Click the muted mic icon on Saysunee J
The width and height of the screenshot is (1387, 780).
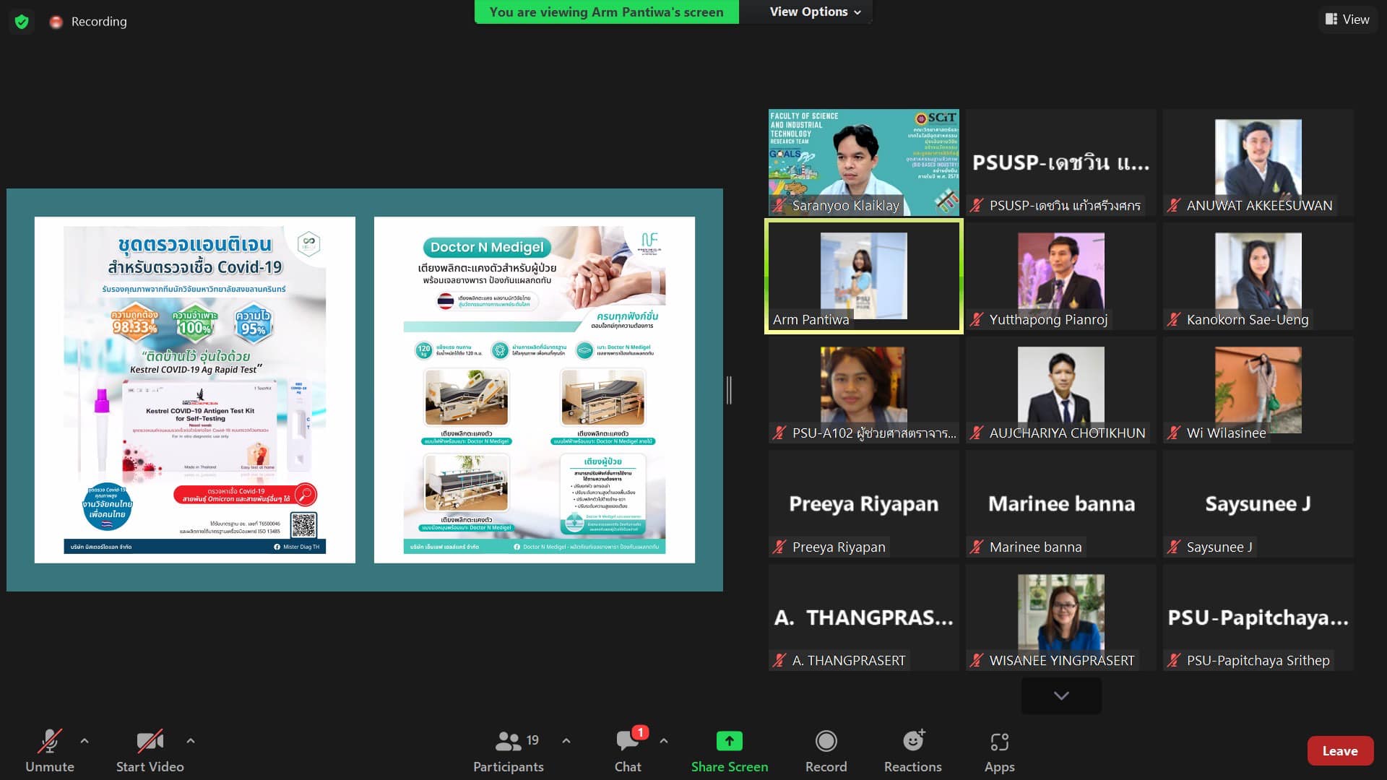[x=1174, y=547]
